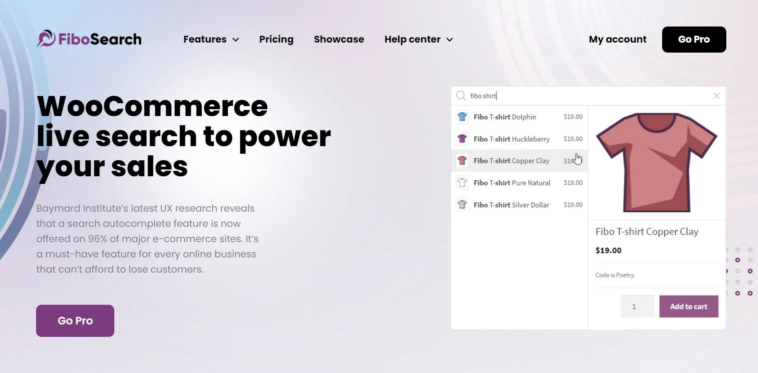Click the gray Silver Dollar T-shirt icon
Screen dimensions: 758x373
click(462, 205)
